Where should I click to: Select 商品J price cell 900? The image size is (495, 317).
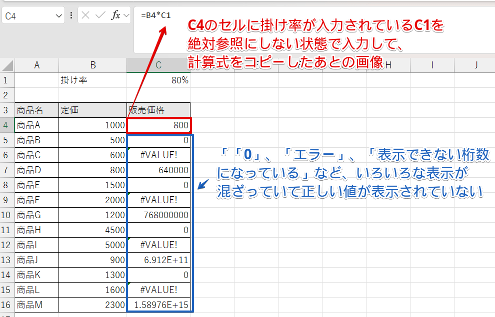point(93,260)
